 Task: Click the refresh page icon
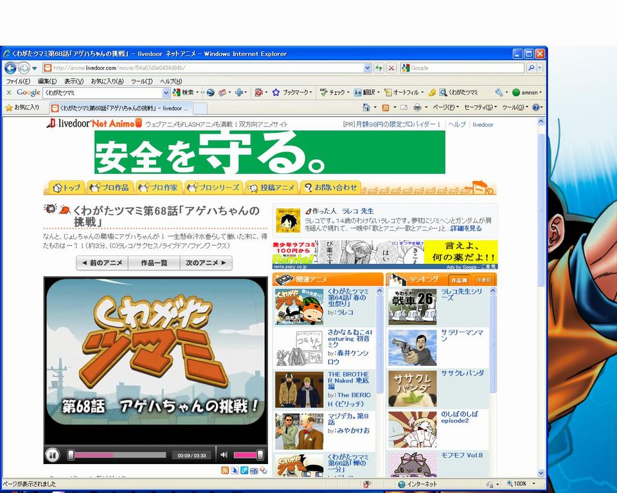click(x=379, y=68)
